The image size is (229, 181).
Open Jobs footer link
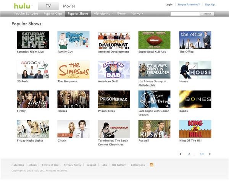pyautogui.click(x=104, y=165)
